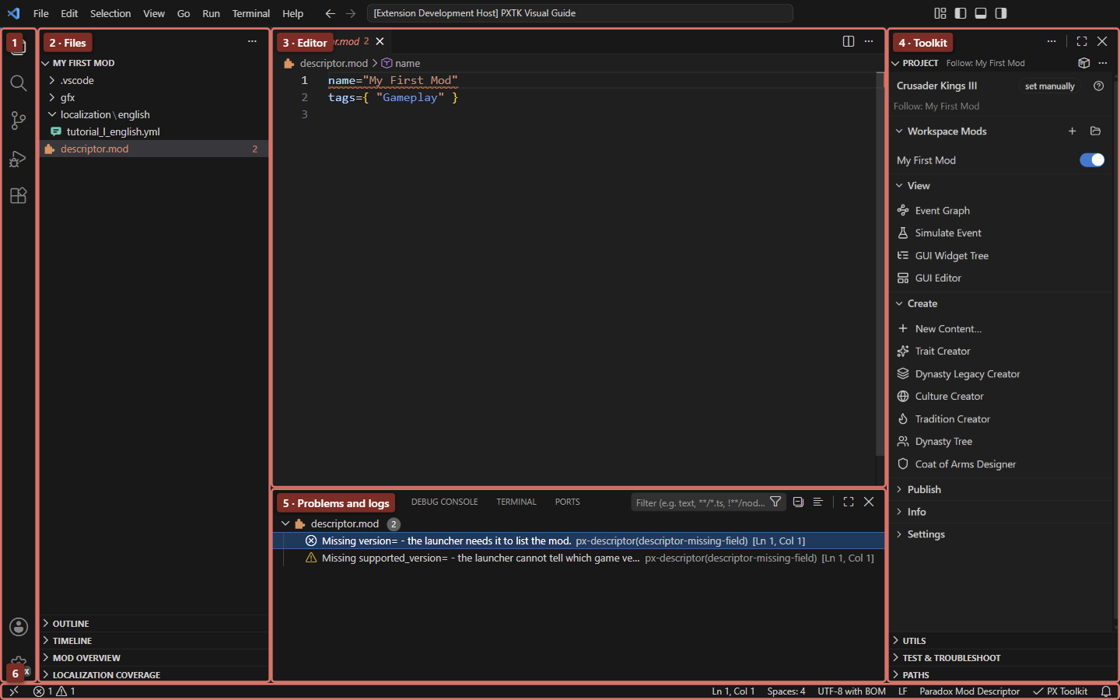This screenshot has width=1120, height=700.
Task: Expand the Publish section
Action: pyautogui.click(x=1002, y=489)
